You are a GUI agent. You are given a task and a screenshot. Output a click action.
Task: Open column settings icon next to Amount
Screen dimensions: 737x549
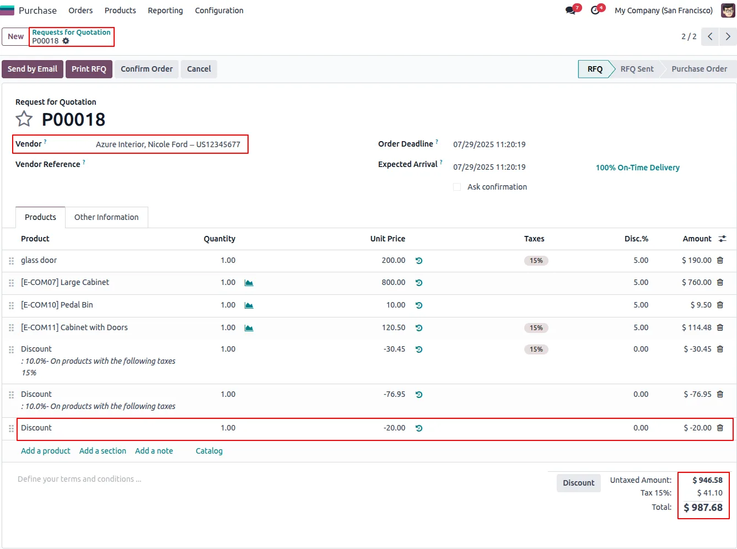point(722,239)
